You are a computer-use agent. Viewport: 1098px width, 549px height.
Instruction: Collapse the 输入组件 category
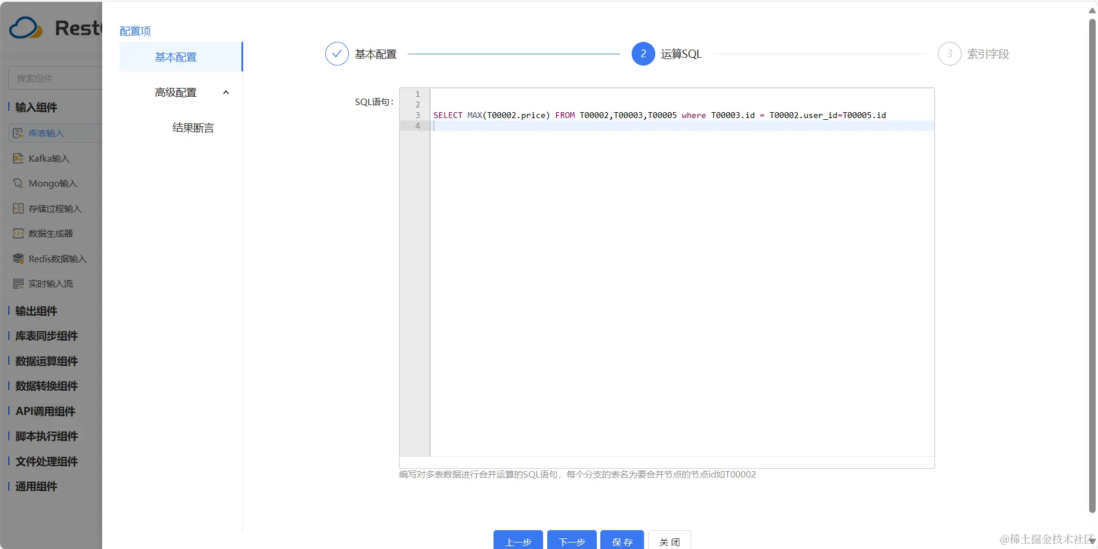[36, 107]
